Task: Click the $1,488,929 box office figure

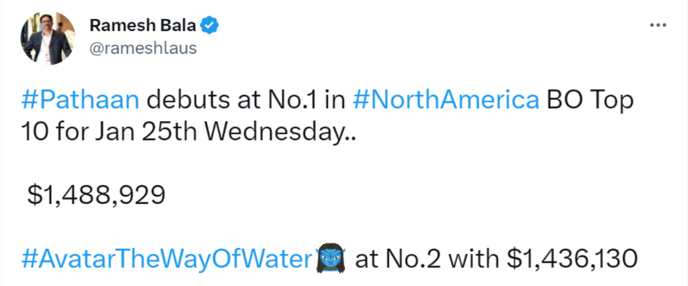Action: [x=96, y=196]
